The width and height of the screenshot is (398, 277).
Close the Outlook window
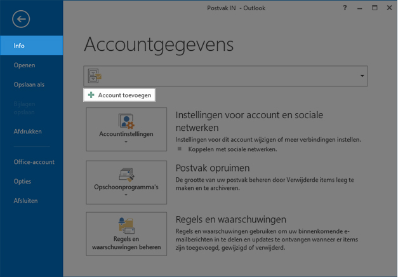click(x=389, y=8)
